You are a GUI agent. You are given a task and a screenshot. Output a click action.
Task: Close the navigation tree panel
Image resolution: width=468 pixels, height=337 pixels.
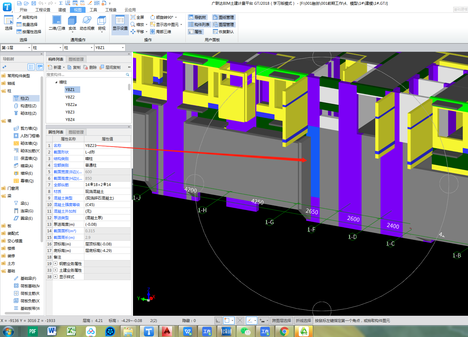(42, 54)
